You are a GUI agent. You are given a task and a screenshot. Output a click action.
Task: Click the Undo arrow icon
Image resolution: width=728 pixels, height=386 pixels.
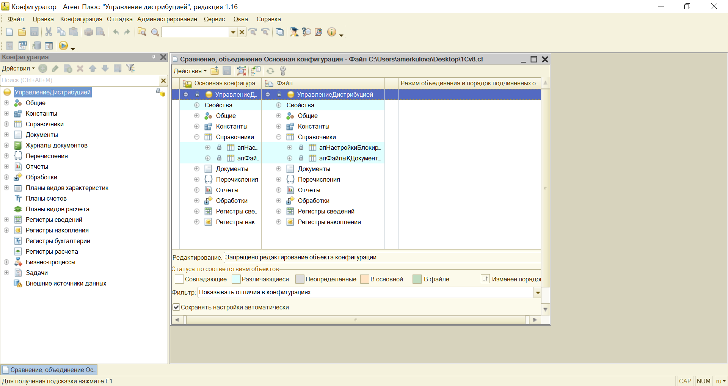(116, 32)
